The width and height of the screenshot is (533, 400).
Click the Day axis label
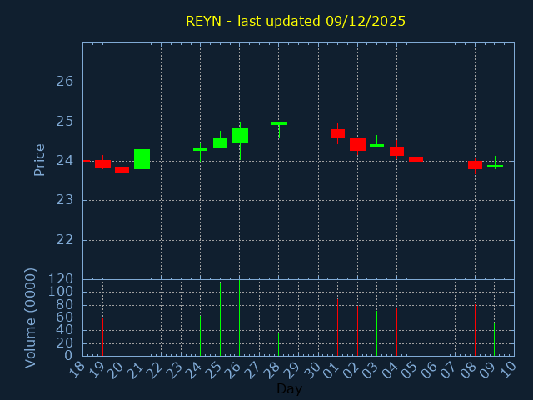click(x=289, y=388)
